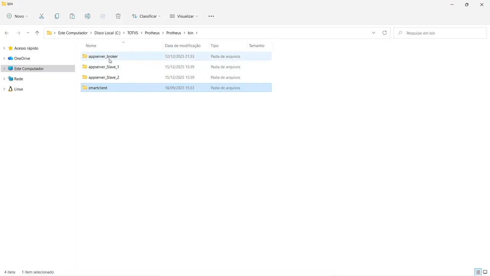Sort by Data de modificação column
490x276 pixels.
tap(183, 46)
